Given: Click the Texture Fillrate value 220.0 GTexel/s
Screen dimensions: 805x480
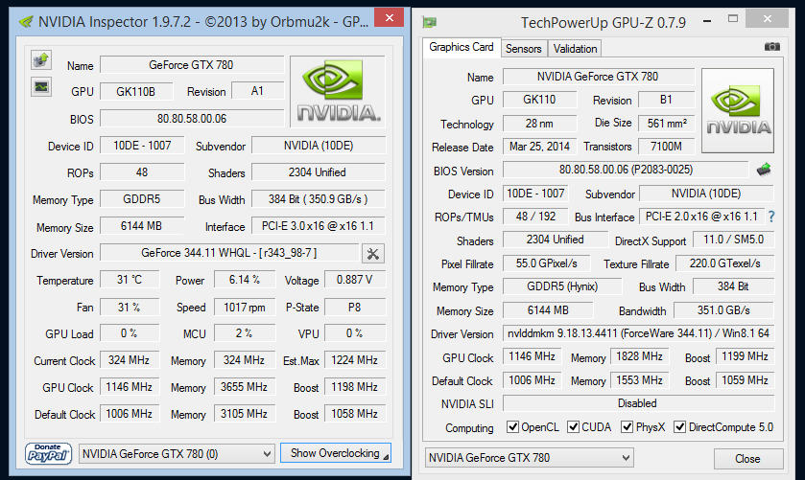Looking at the screenshot, I should (725, 263).
